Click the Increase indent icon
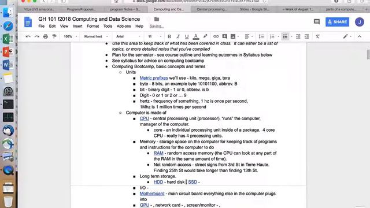 [306, 36]
